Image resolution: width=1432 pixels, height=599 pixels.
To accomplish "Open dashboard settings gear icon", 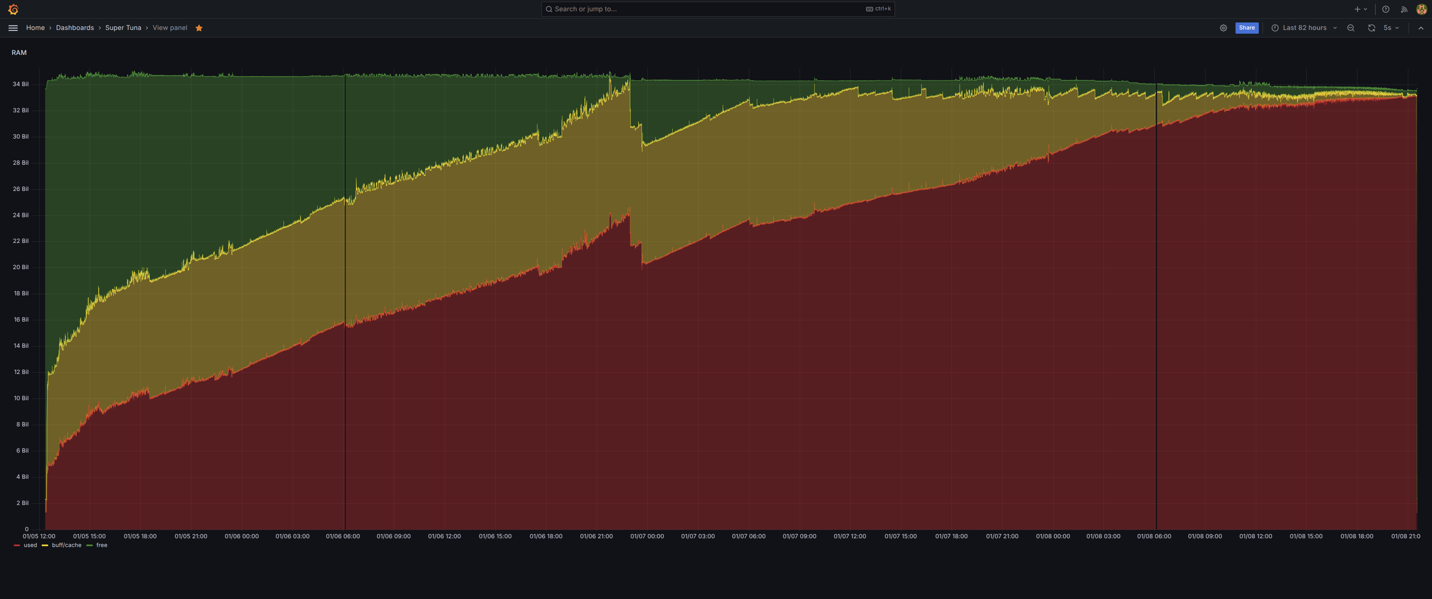I will coord(1223,28).
